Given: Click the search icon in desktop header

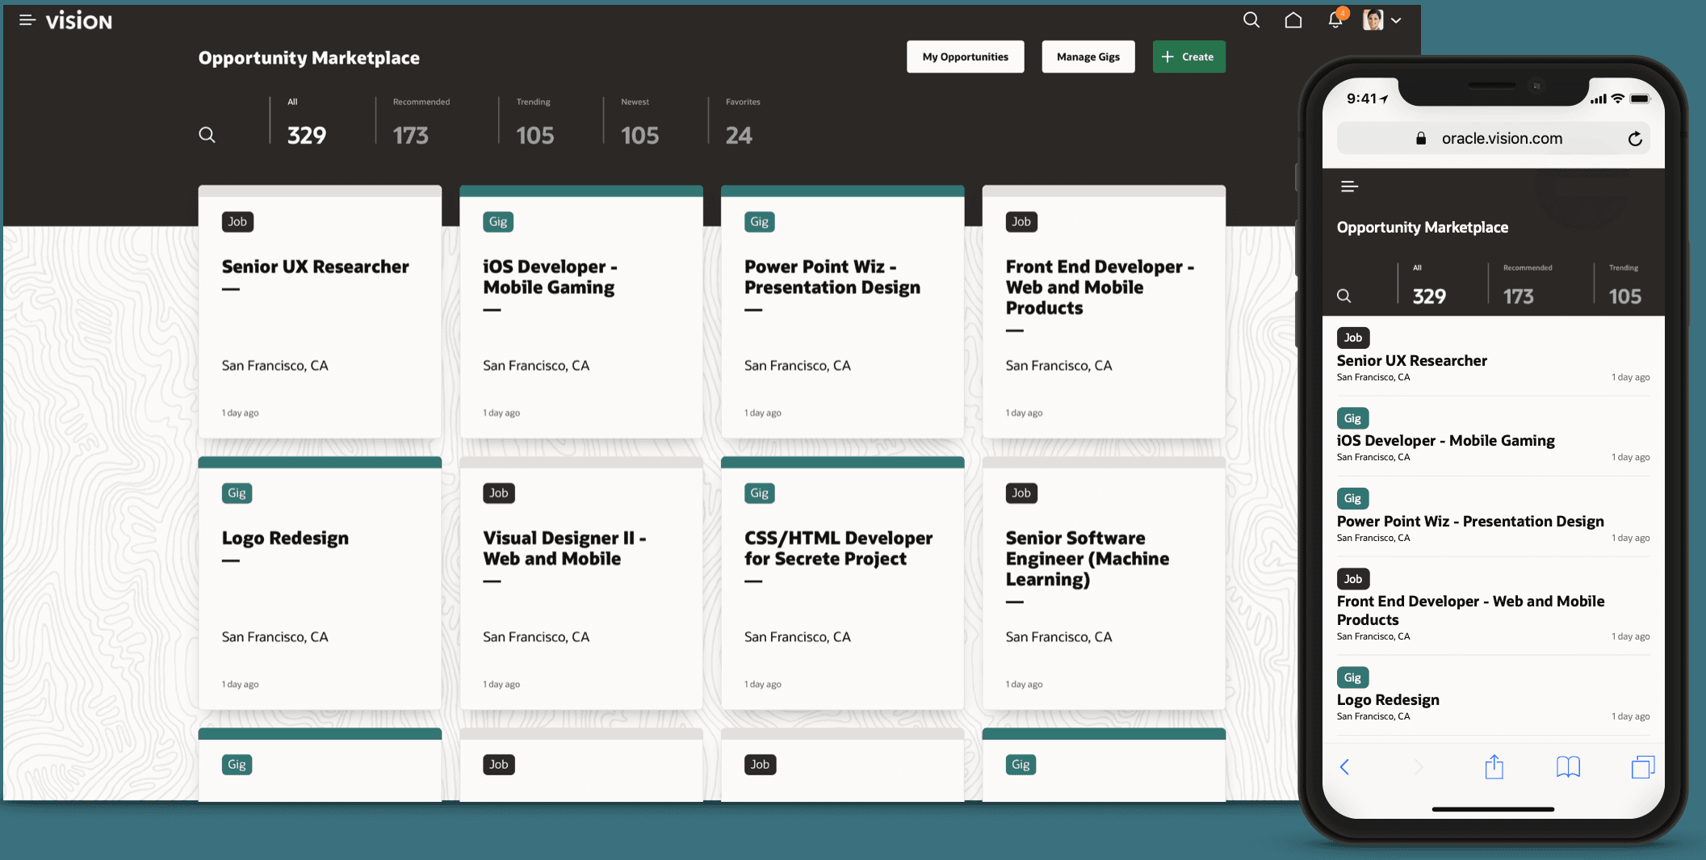Looking at the screenshot, I should [1251, 20].
